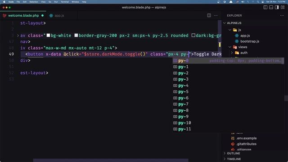Expand the folded code at line 3
The image size is (288, 162).
[x=18, y=36]
